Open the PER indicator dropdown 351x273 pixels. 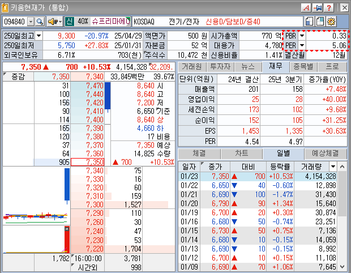(x=302, y=45)
